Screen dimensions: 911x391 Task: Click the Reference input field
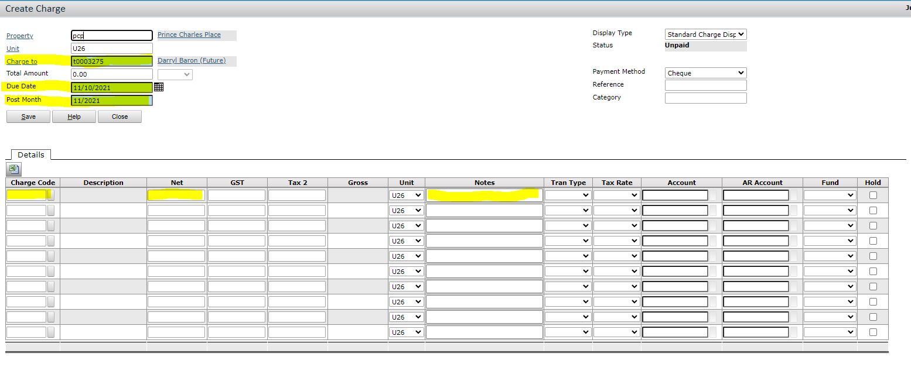point(706,85)
